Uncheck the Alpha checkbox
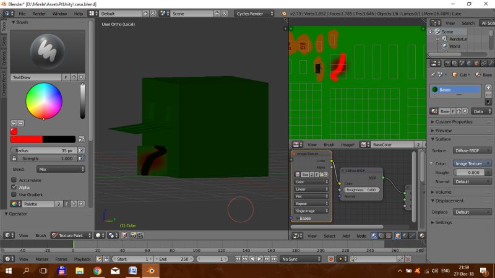 (x=14, y=187)
